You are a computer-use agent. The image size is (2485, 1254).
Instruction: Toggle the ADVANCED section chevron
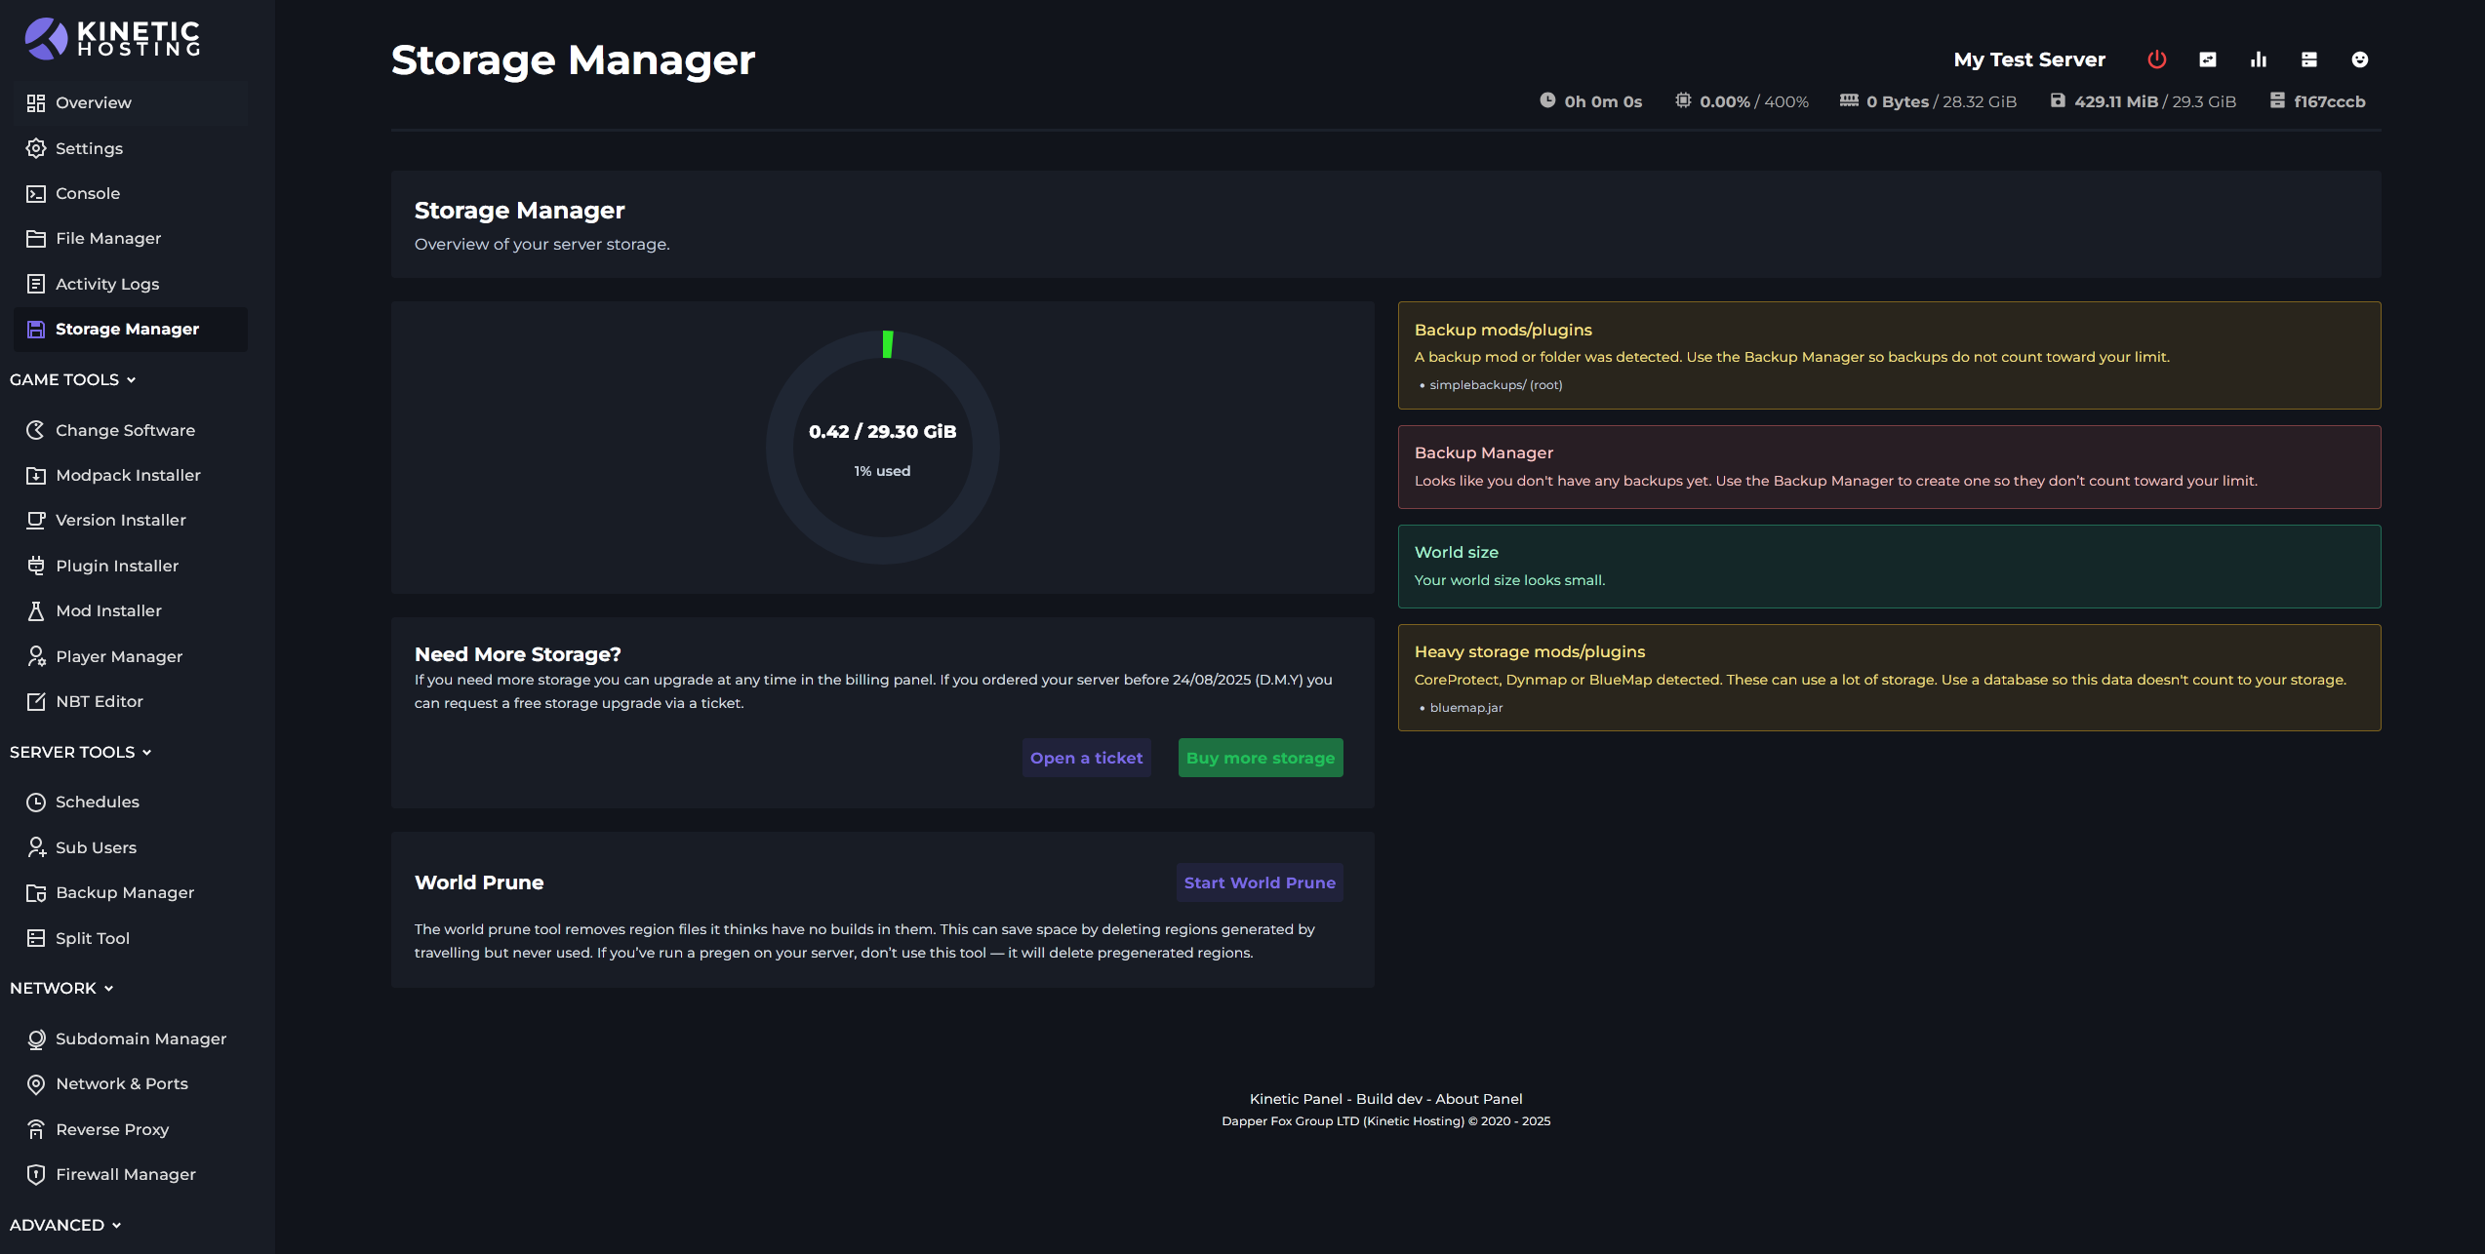[x=116, y=1225]
